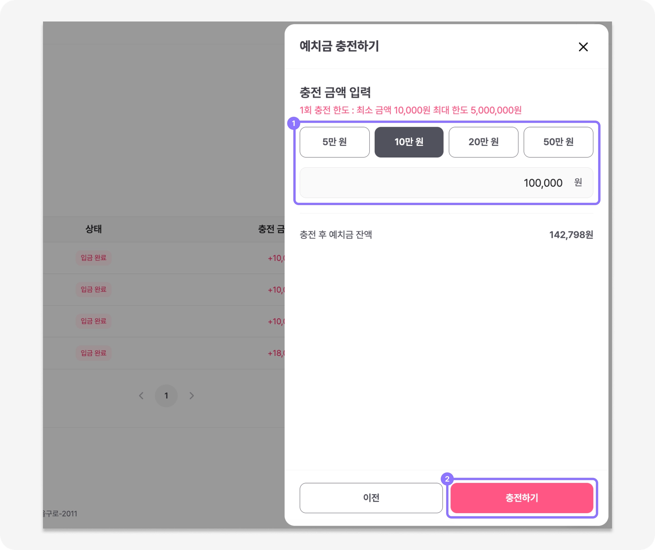Click the 충전 금 column header
This screenshot has height=550, width=655.
tap(271, 229)
